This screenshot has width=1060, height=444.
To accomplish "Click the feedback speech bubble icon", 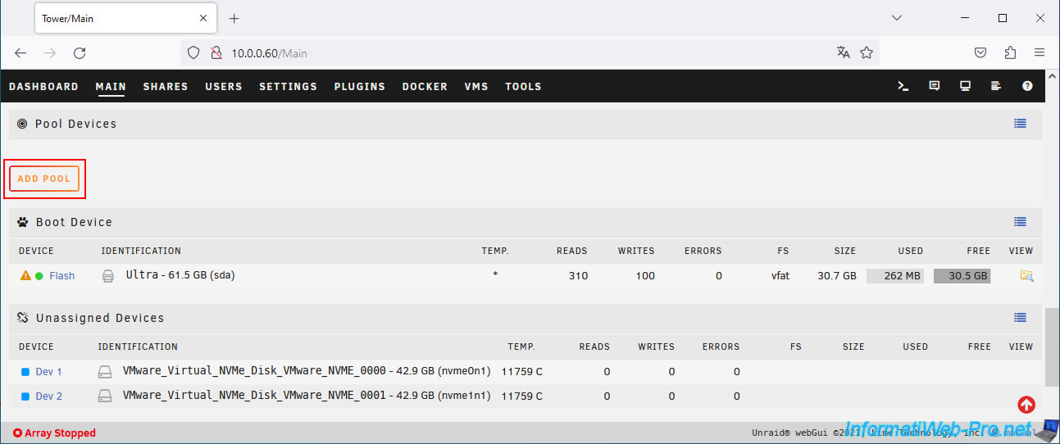I will point(934,86).
